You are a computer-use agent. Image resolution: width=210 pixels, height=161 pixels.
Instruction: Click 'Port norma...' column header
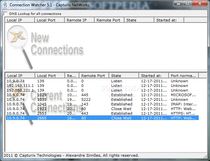(183, 76)
